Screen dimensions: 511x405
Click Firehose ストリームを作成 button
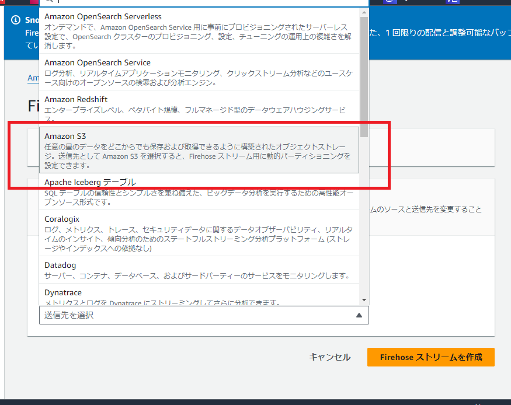[431, 357]
